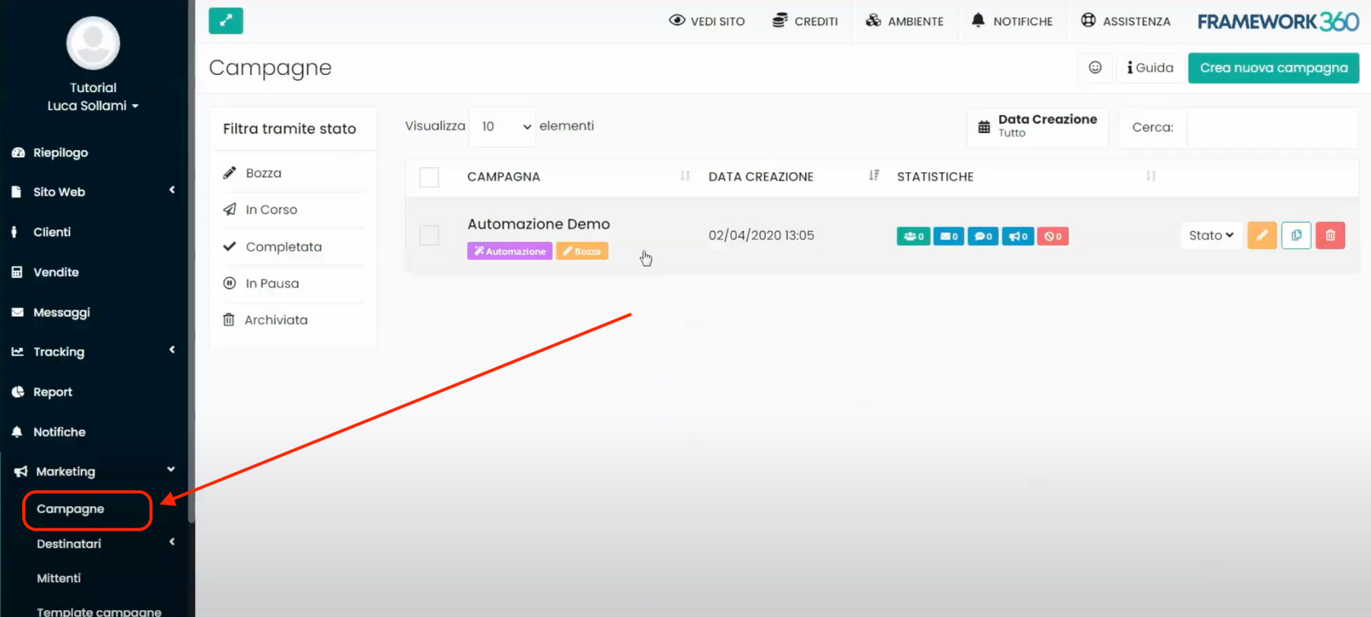Click the orange edit pencil icon
This screenshot has width=1371, height=617.
point(1262,236)
